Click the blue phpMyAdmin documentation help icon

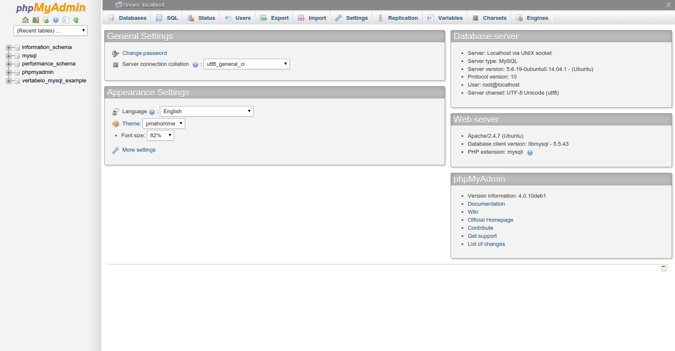click(56, 20)
